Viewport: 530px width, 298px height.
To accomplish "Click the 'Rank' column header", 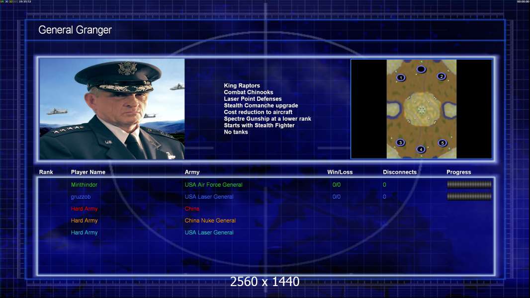I will [x=46, y=172].
